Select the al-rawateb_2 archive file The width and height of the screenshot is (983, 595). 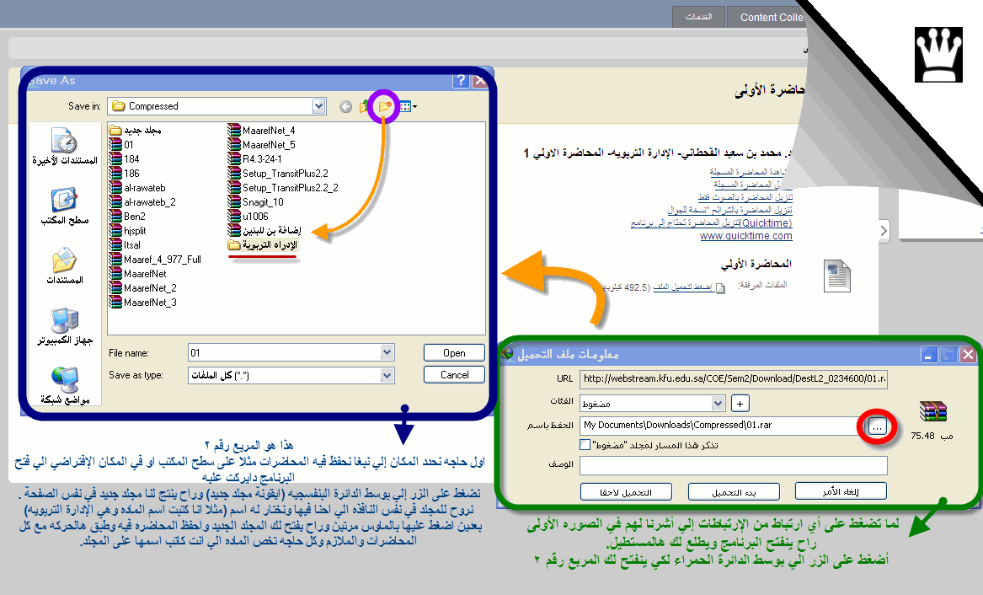142,202
